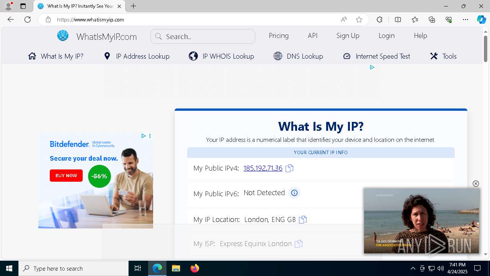Image resolution: width=490 pixels, height=276 pixels.
Task: Open the volume control in the tray
Action: point(441,268)
